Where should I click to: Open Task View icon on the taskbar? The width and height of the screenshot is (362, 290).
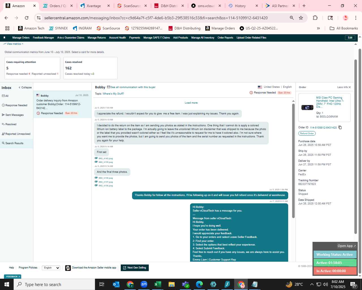102,284
